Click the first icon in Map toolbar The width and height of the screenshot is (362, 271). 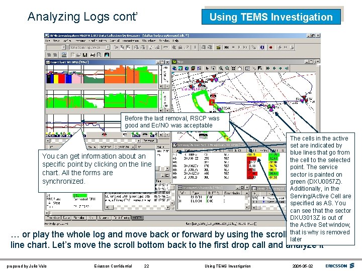174,68
